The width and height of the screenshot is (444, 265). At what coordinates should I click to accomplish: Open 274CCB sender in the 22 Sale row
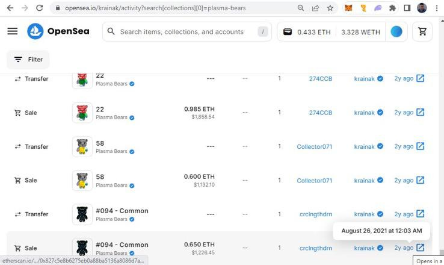(x=321, y=113)
